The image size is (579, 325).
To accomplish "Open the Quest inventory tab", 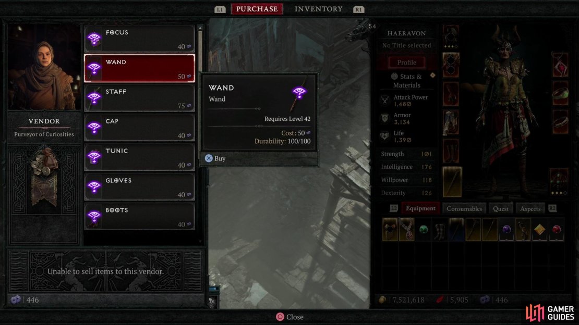I will 500,208.
